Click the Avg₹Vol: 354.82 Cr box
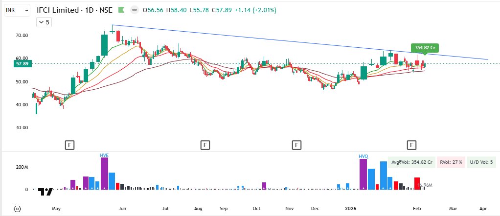The image size is (500, 216). click(x=411, y=162)
